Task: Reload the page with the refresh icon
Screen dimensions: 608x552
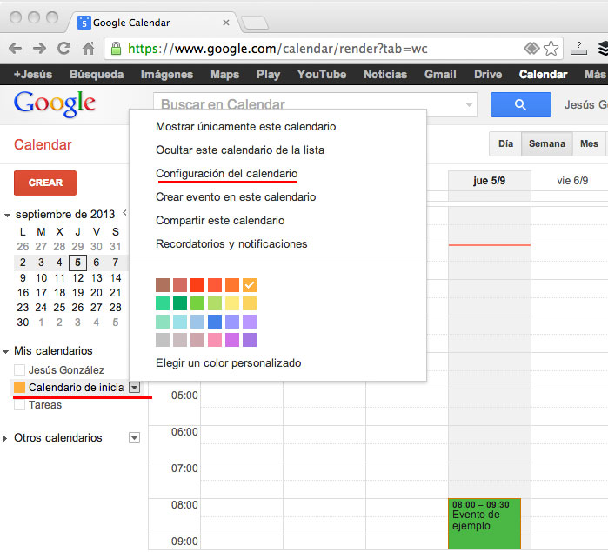Action: point(64,49)
